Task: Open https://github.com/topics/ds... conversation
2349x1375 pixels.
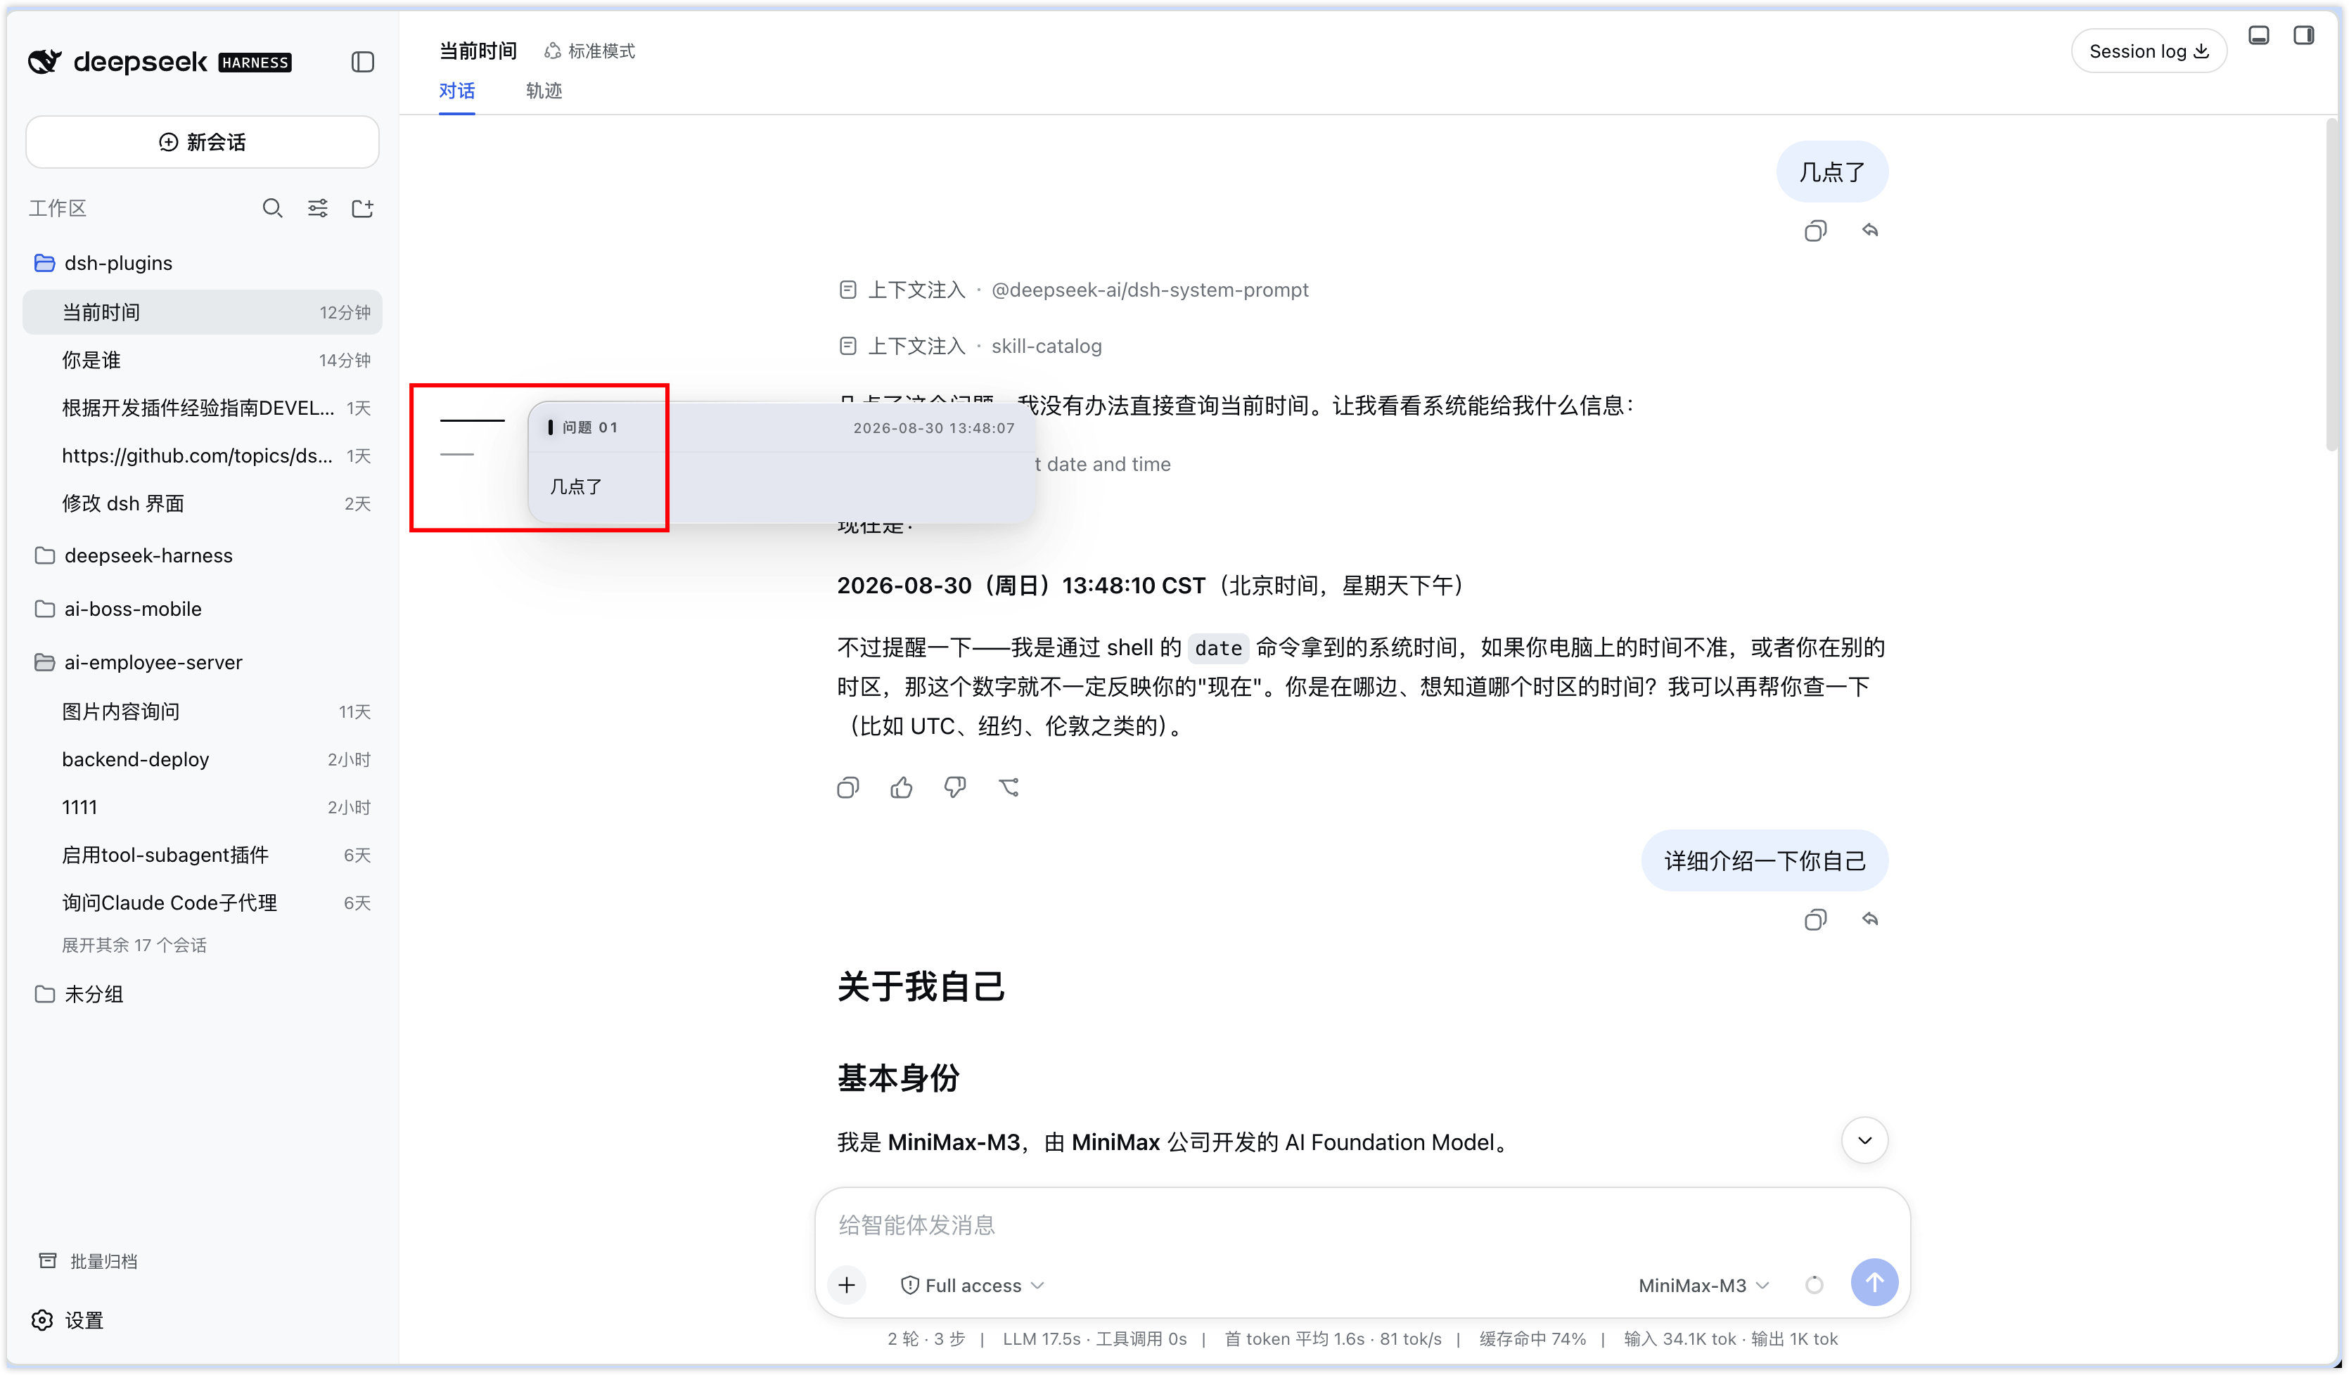Action: tap(203, 456)
